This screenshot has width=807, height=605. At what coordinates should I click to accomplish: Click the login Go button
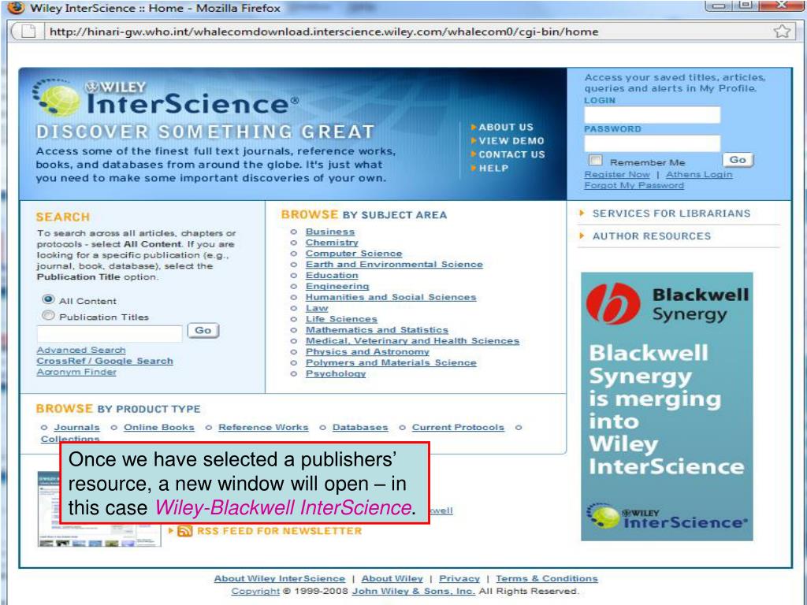tap(738, 160)
